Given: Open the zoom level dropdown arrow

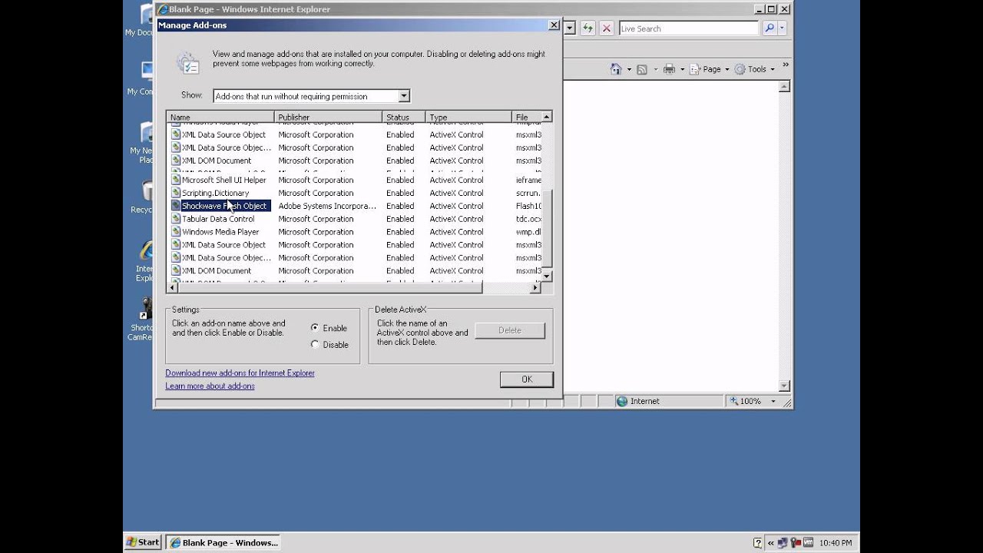Looking at the screenshot, I should [773, 401].
